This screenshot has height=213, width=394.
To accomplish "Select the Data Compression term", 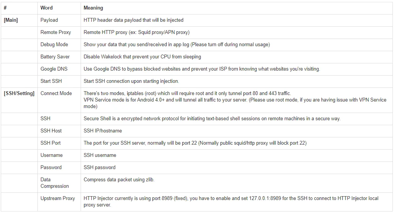I will click(x=55, y=183).
